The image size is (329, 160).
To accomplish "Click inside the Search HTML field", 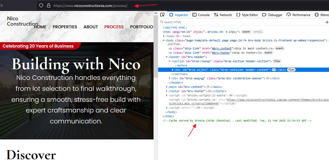I will (x=241, y=22).
